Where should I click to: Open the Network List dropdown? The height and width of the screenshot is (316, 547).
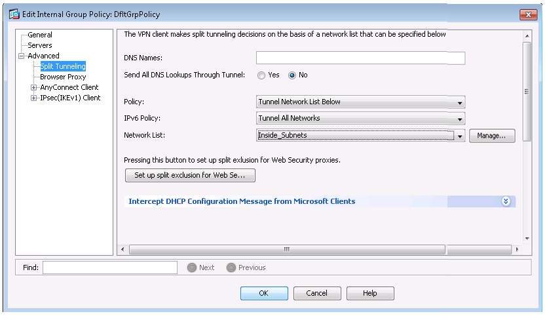pos(461,136)
